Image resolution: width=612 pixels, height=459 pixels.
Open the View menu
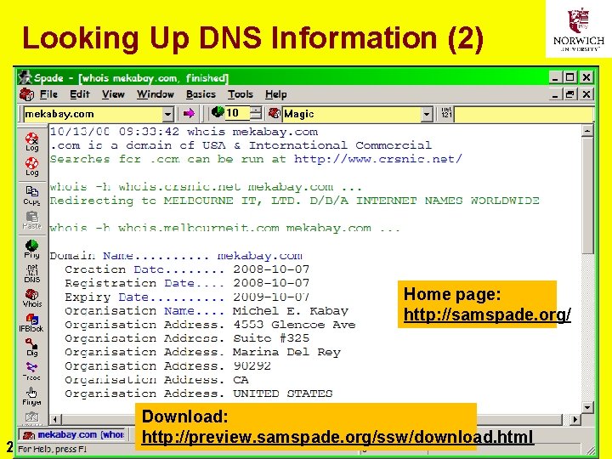[113, 94]
